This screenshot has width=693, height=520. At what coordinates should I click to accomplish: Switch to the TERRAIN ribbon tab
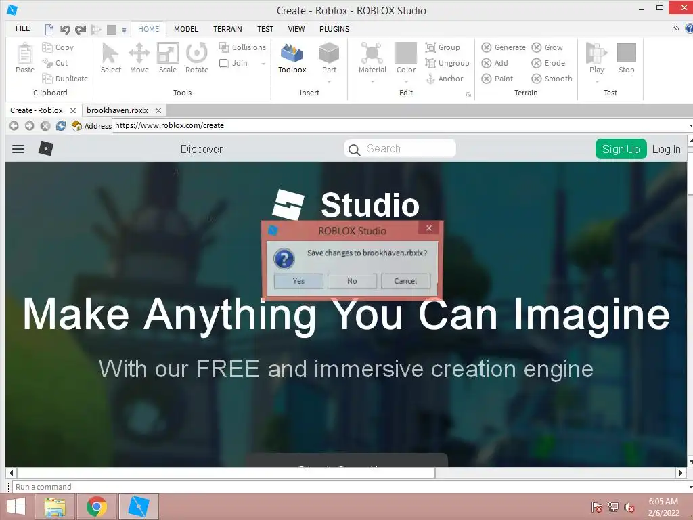[227, 29]
